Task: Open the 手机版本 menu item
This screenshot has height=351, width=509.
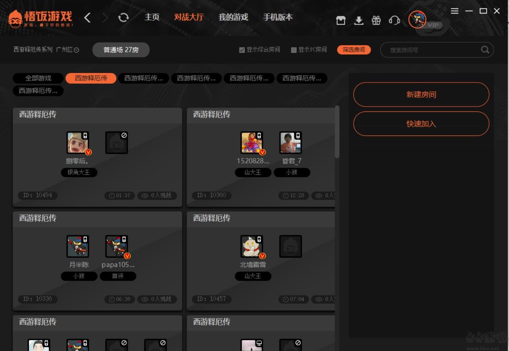Action: pyautogui.click(x=278, y=17)
